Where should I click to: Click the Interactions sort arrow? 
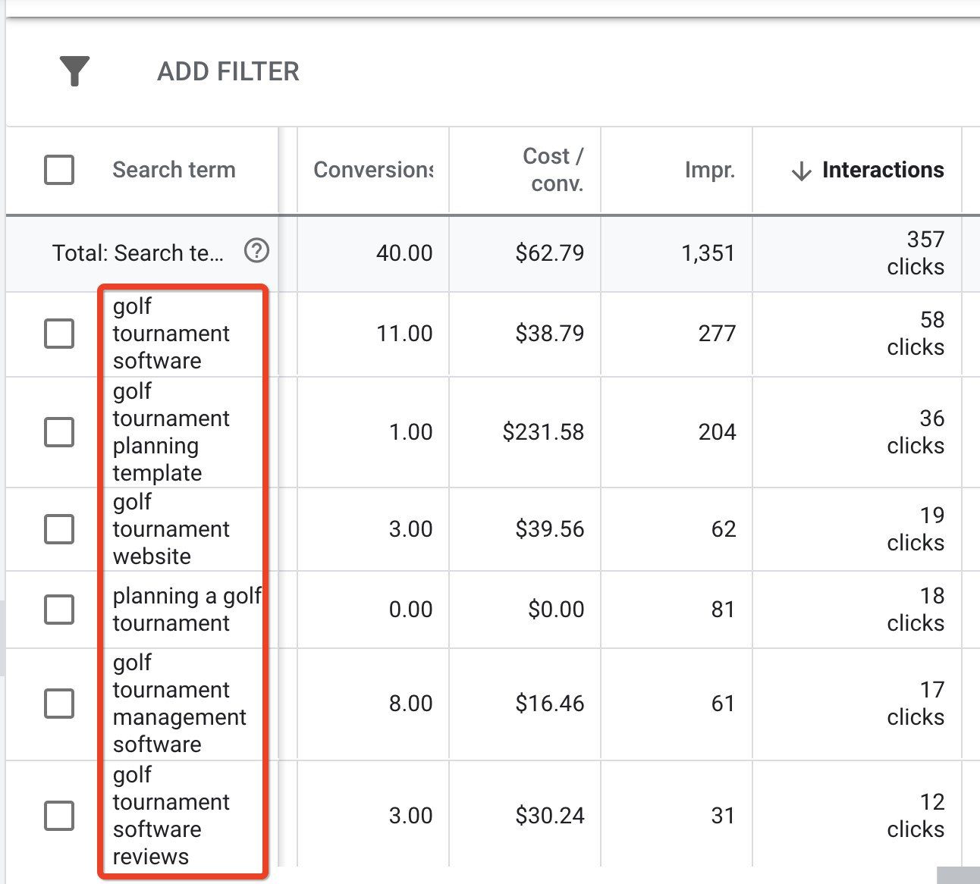[x=801, y=171]
